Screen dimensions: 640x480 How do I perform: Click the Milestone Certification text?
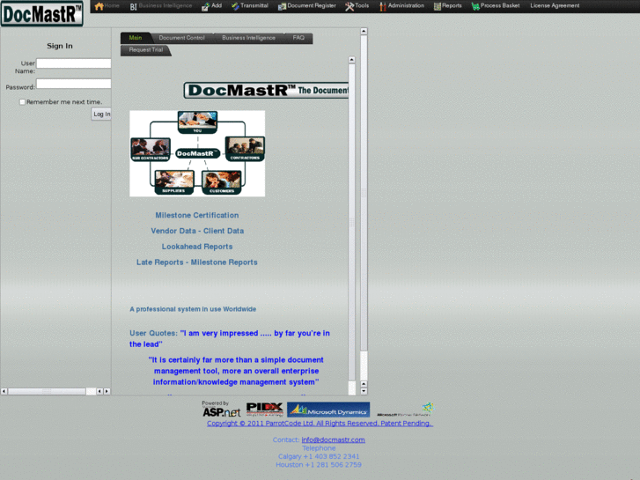coord(196,215)
